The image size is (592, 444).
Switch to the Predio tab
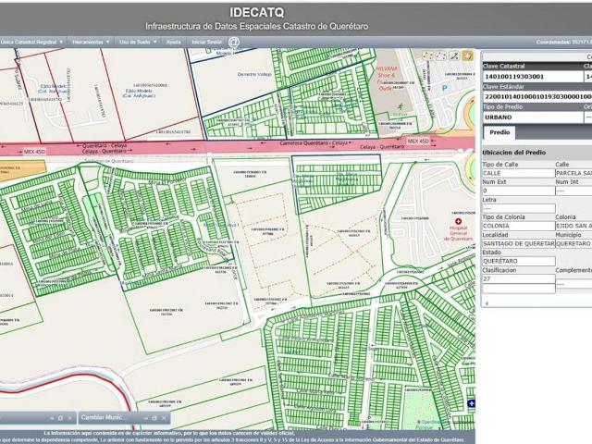[x=499, y=132]
